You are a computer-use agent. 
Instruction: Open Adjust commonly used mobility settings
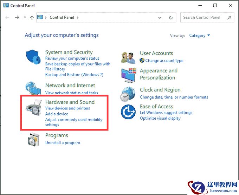pos(74,122)
